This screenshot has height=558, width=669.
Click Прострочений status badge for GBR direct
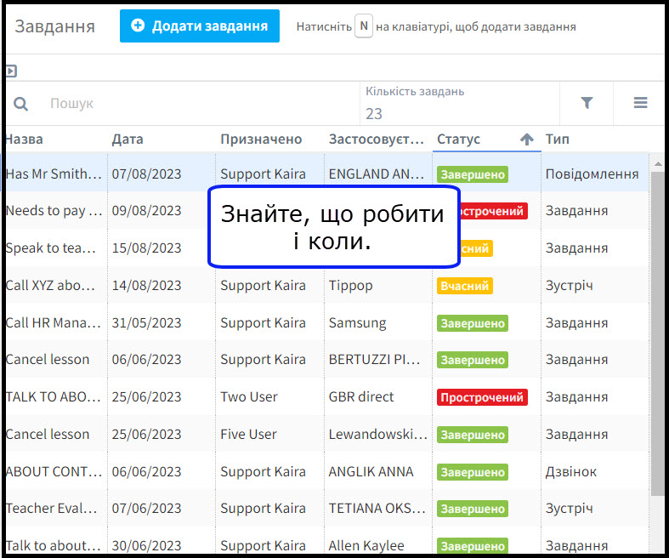482,397
